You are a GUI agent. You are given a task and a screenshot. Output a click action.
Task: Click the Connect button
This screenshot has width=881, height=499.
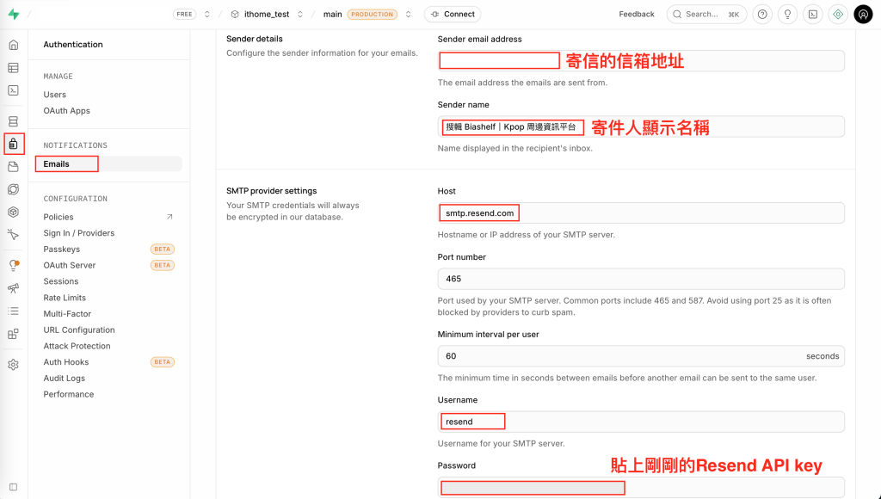[453, 14]
